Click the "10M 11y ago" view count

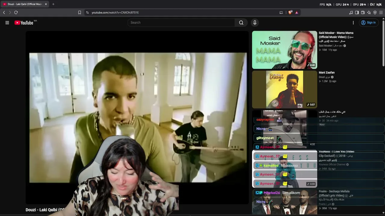point(329,50)
